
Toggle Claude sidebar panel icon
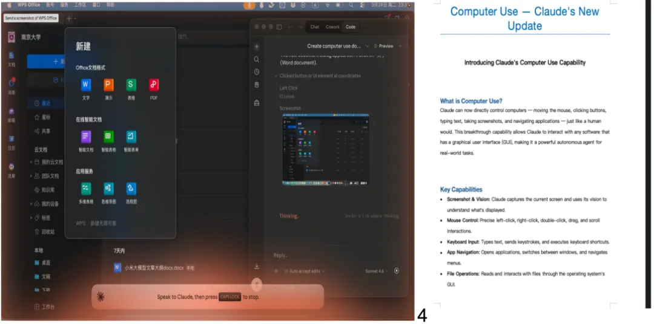pos(279,27)
